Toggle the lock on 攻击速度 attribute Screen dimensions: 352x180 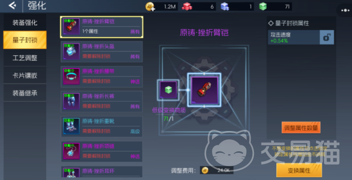point(326,37)
